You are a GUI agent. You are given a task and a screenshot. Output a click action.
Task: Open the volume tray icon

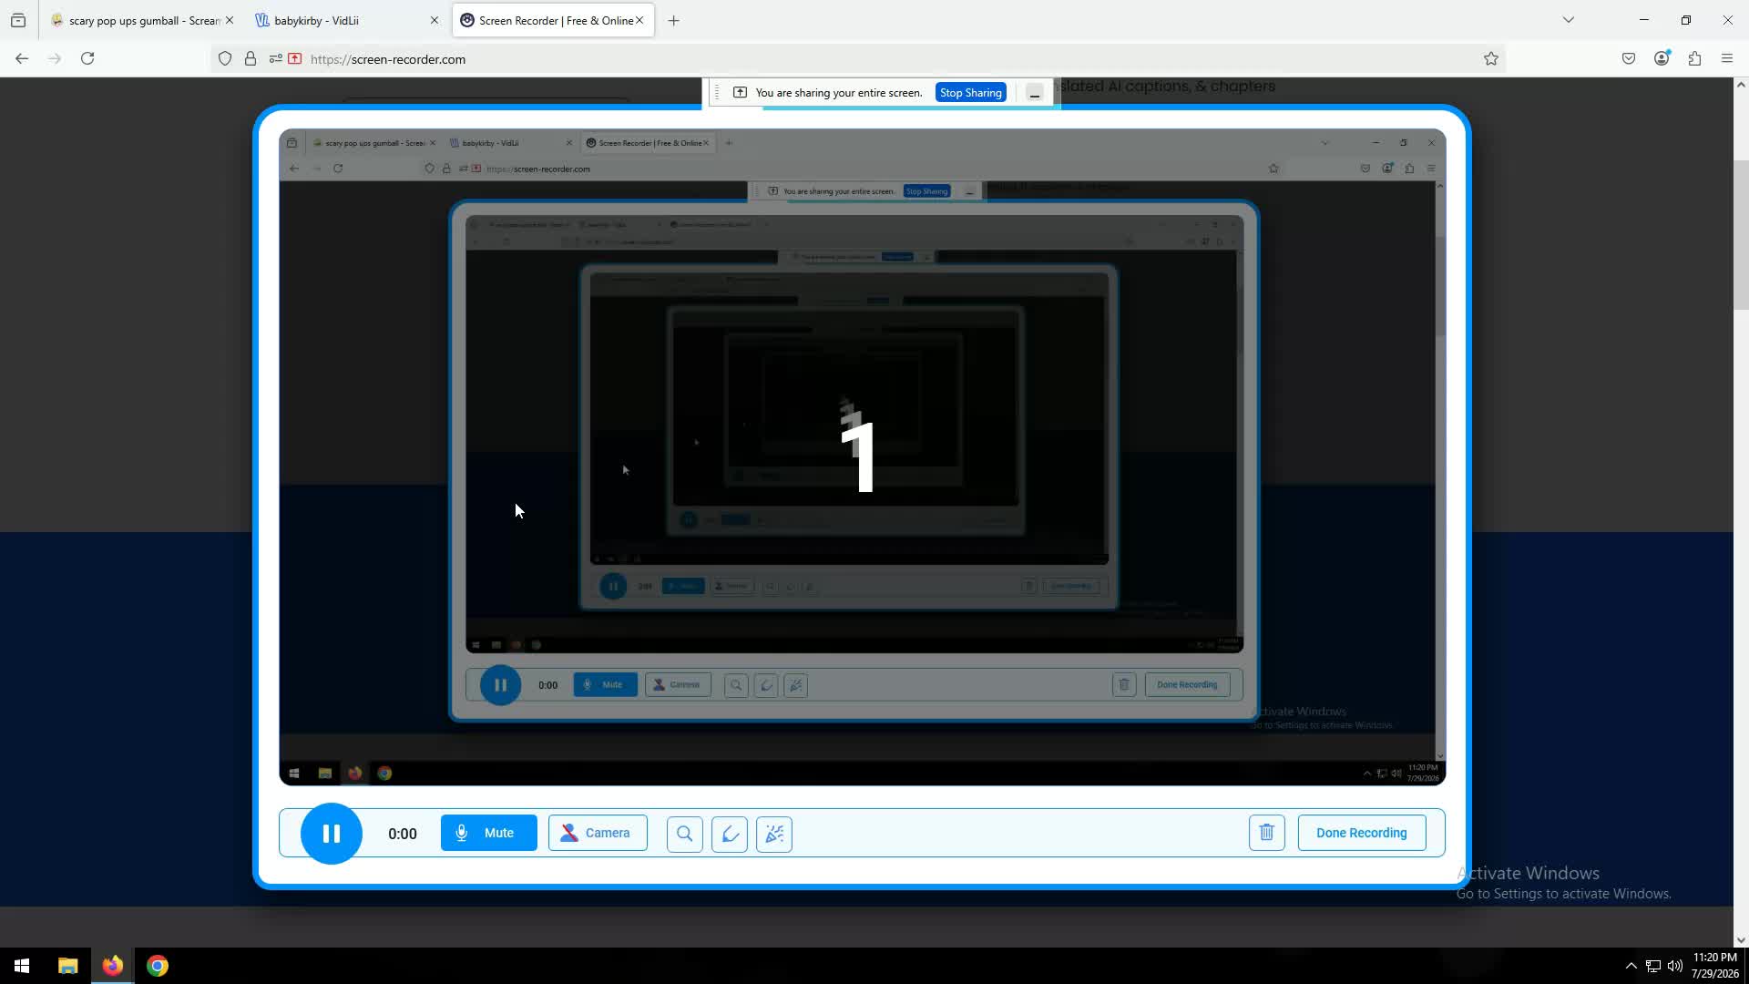[x=1675, y=966]
